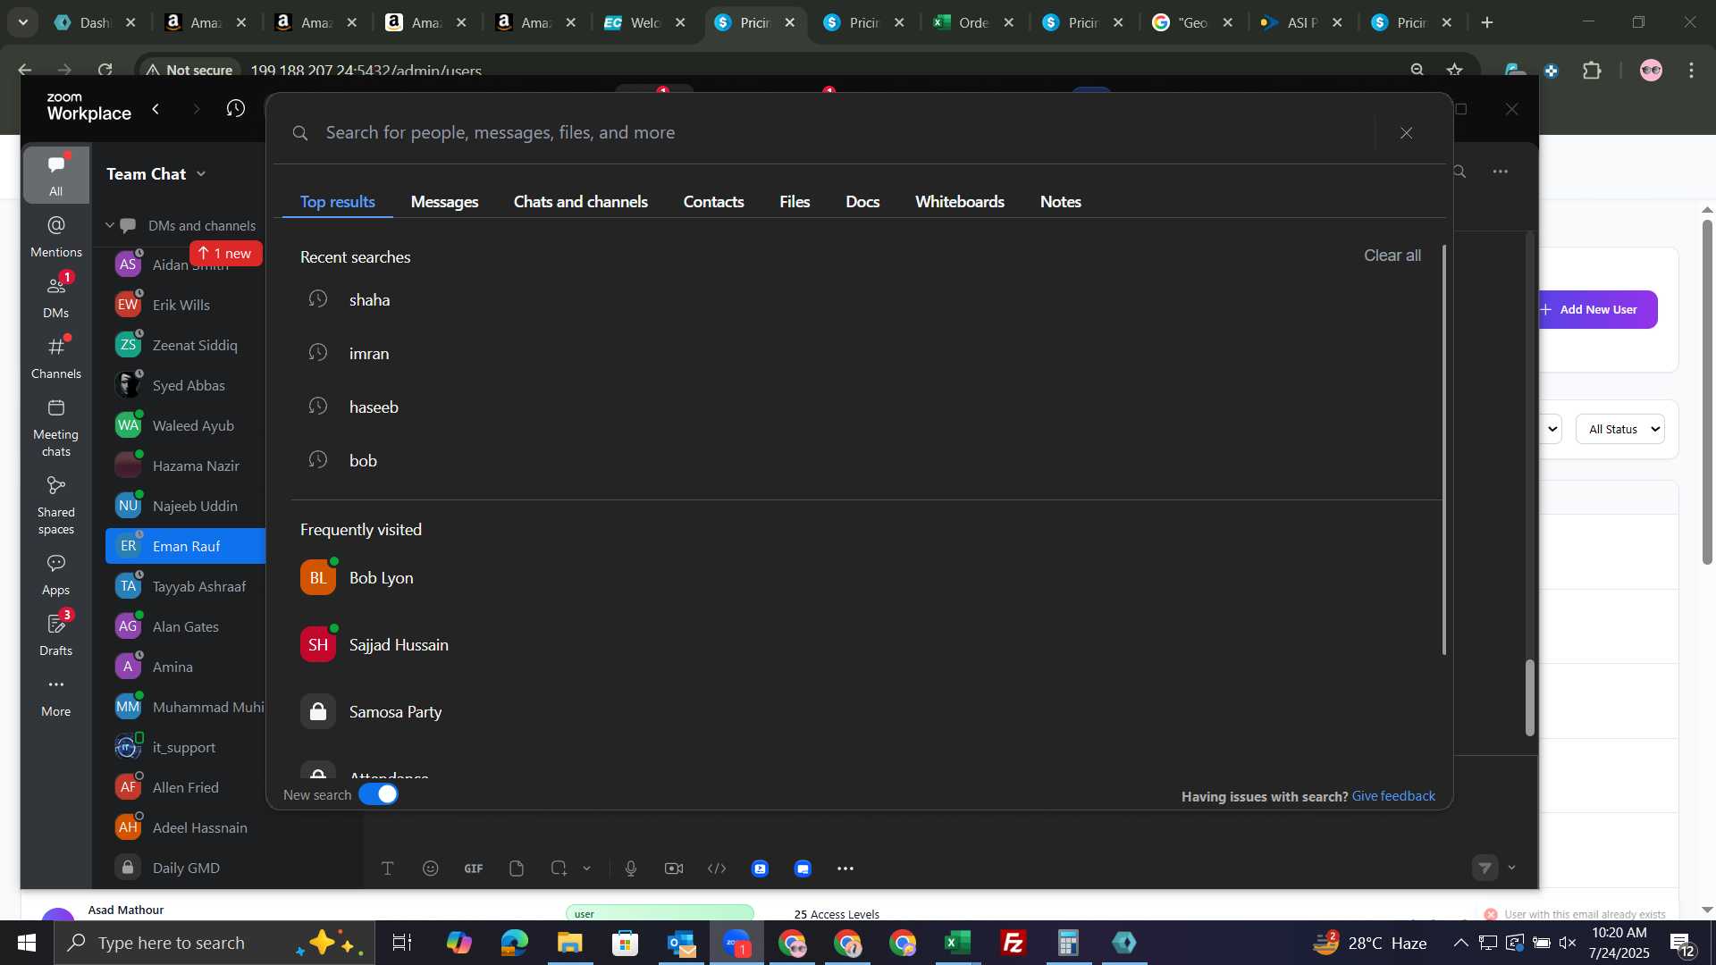Open Eman Rauf chat
This screenshot has width=1716, height=965.
186,546
